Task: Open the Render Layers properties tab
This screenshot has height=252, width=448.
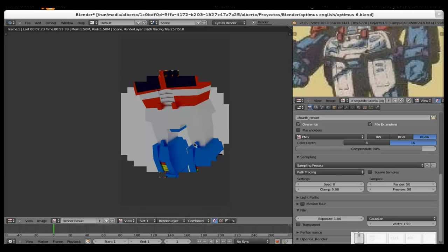Action: click(316, 107)
